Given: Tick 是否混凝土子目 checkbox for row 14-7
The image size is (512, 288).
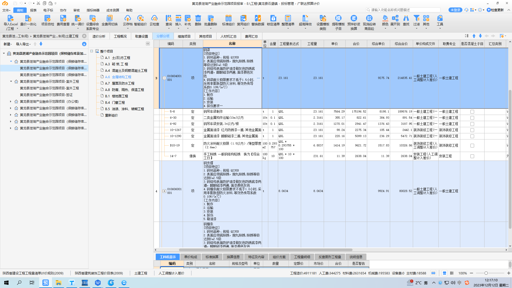Looking at the screenshot, I should [472, 156].
